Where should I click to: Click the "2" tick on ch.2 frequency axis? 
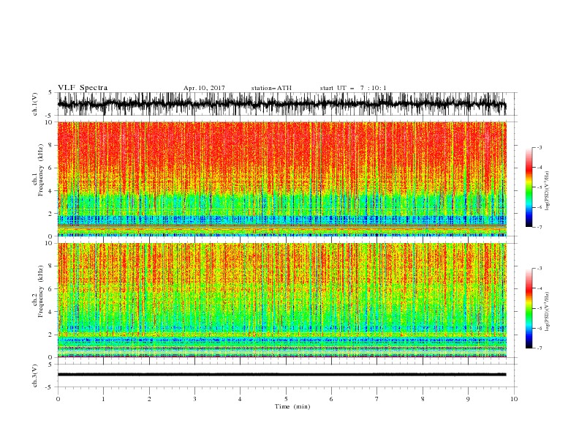50,335
